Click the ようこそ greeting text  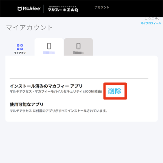pyautogui.click(x=152, y=18)
